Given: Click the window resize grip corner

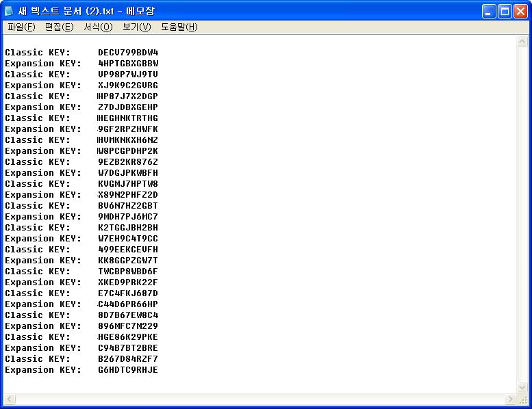Looking at the screenshot, I should [522, 399].
